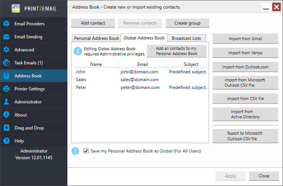Click the Printer Settings printer icon
This screenshot has width=283, height=186.
(x=6, y=89)
